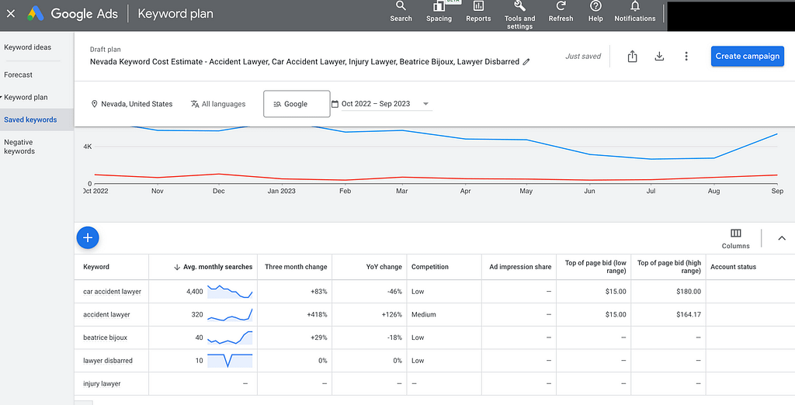Screen dimensions: 795x405
Task: Change location Nevada, United States
Action: [x=132, y=104]
